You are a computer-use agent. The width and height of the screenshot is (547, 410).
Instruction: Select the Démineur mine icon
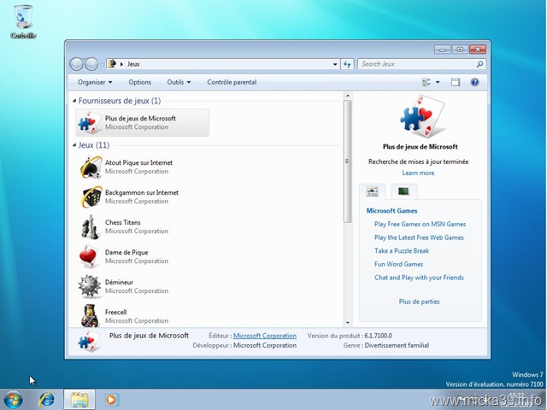coord(90,287)
